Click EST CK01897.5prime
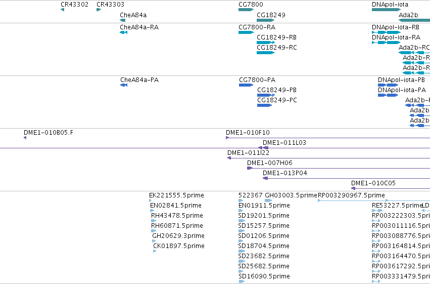430x284 pixels. [179, 246]
